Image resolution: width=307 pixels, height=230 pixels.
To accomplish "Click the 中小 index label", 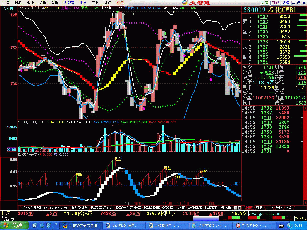I will coord(171,213).
